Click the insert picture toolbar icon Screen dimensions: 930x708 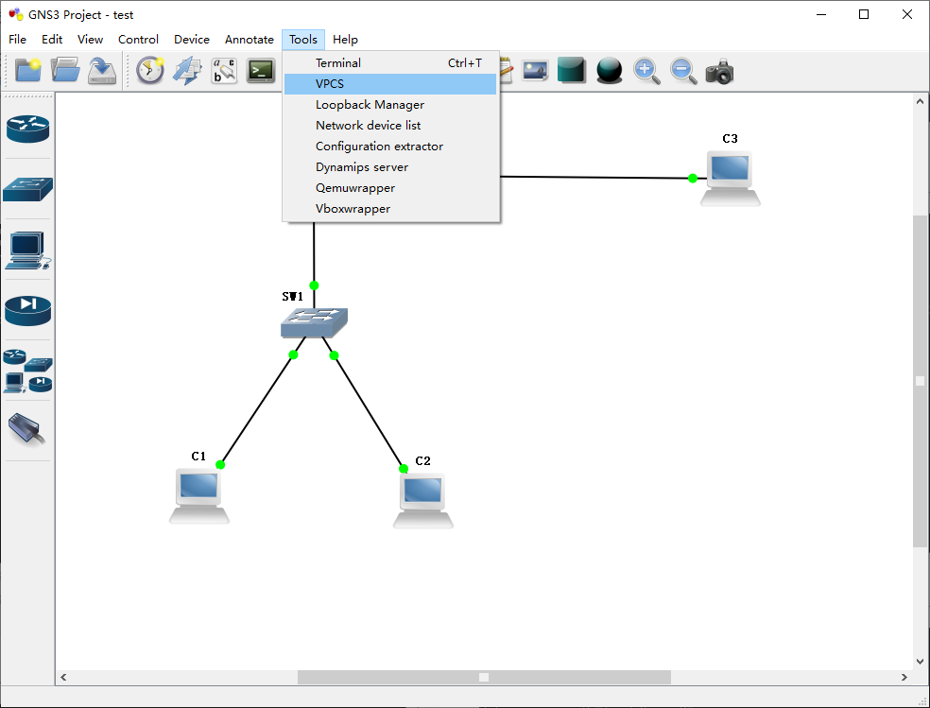[x=535, y=71]
